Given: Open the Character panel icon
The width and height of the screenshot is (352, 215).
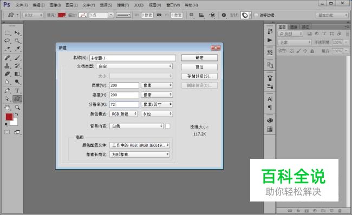Looking at the screenshot, I should tap(270, 99).
